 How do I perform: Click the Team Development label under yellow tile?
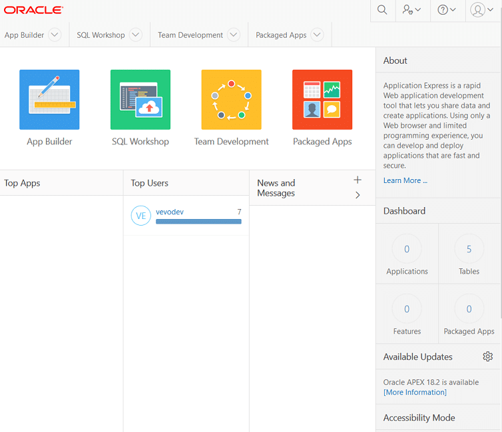tap(231, 141)
